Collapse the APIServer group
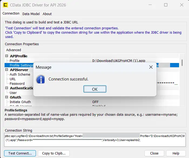Screen dimensions: 189x158 point(7,70)
